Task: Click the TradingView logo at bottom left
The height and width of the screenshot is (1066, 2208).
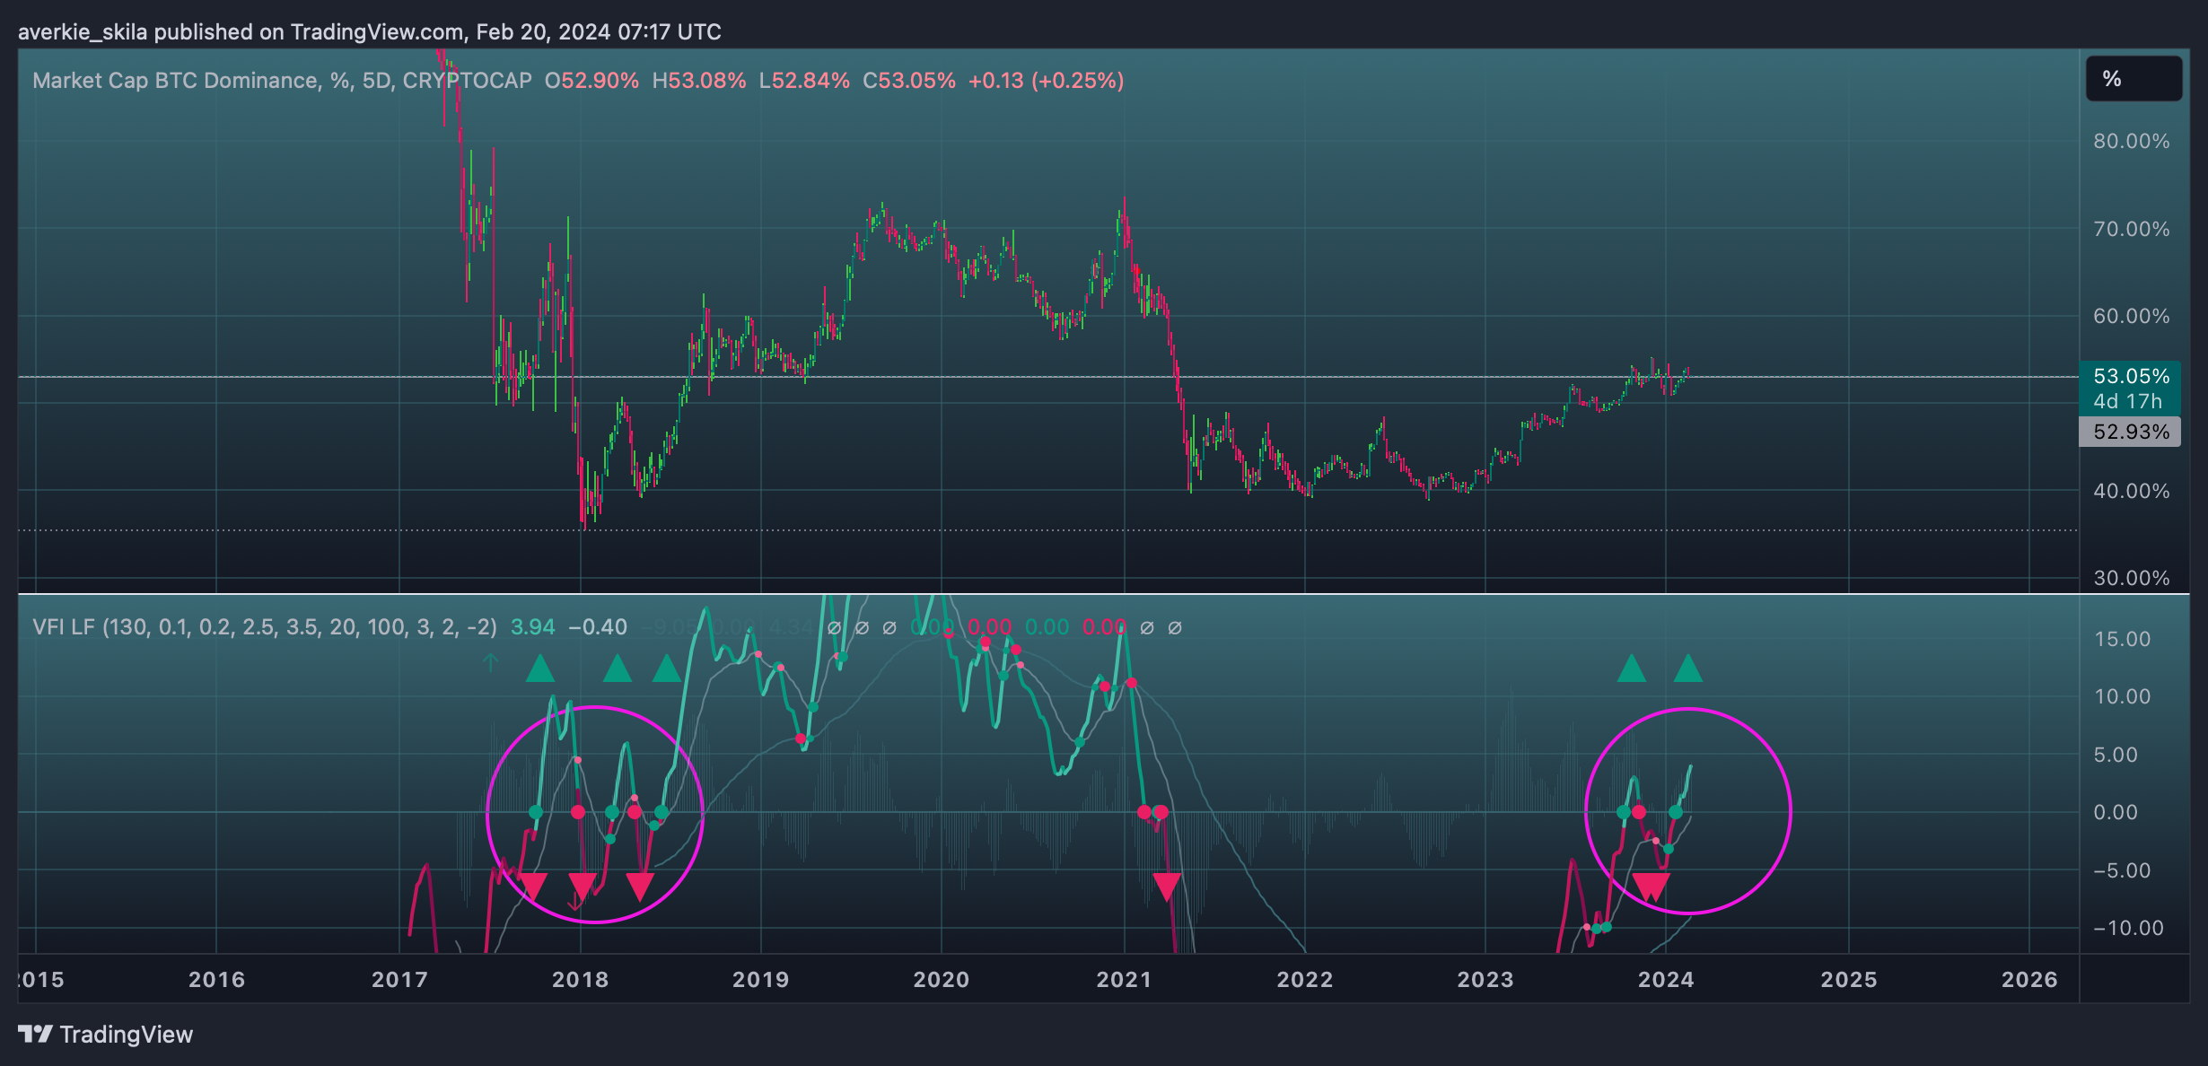Action: [106, 1035]
